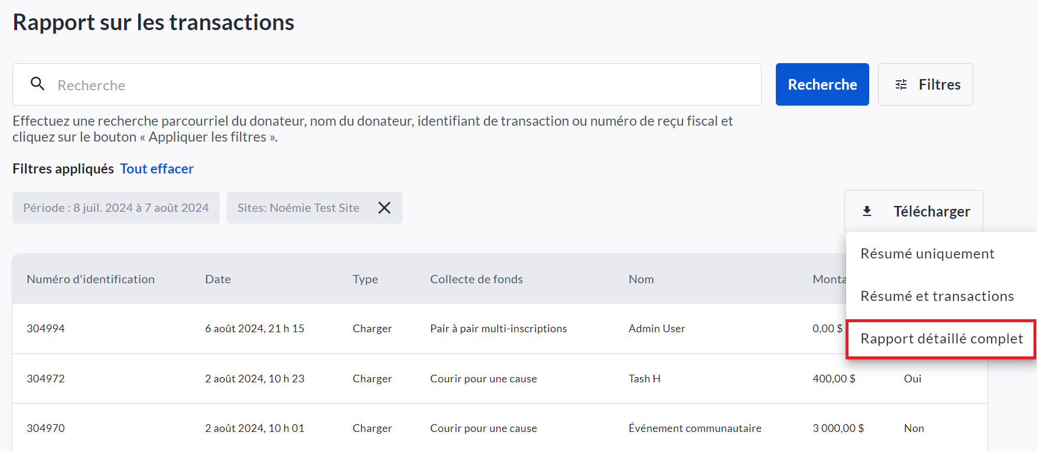Viewport: 1037px width, 452px height.
Task: Open the Filtres panel
Action: (x=925, y=84)
